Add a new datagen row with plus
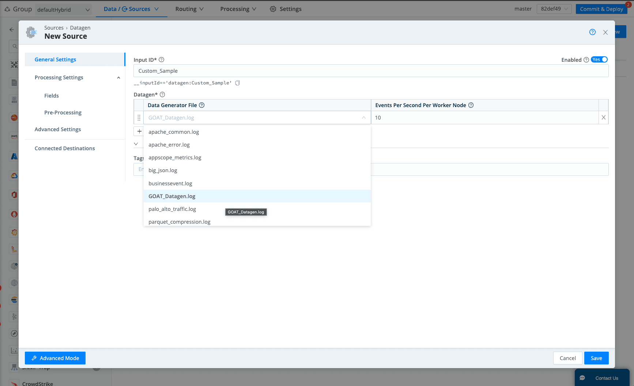634x386 pixels. tap(139, 131)
